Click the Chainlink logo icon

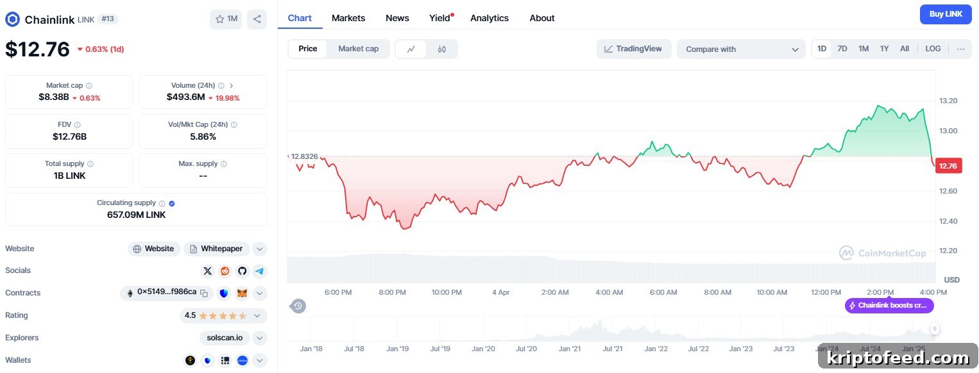click(x=12, y=19)
